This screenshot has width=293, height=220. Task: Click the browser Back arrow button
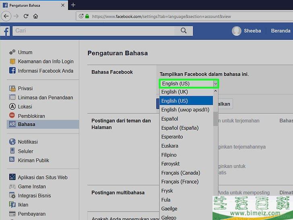tap(6, 16)
